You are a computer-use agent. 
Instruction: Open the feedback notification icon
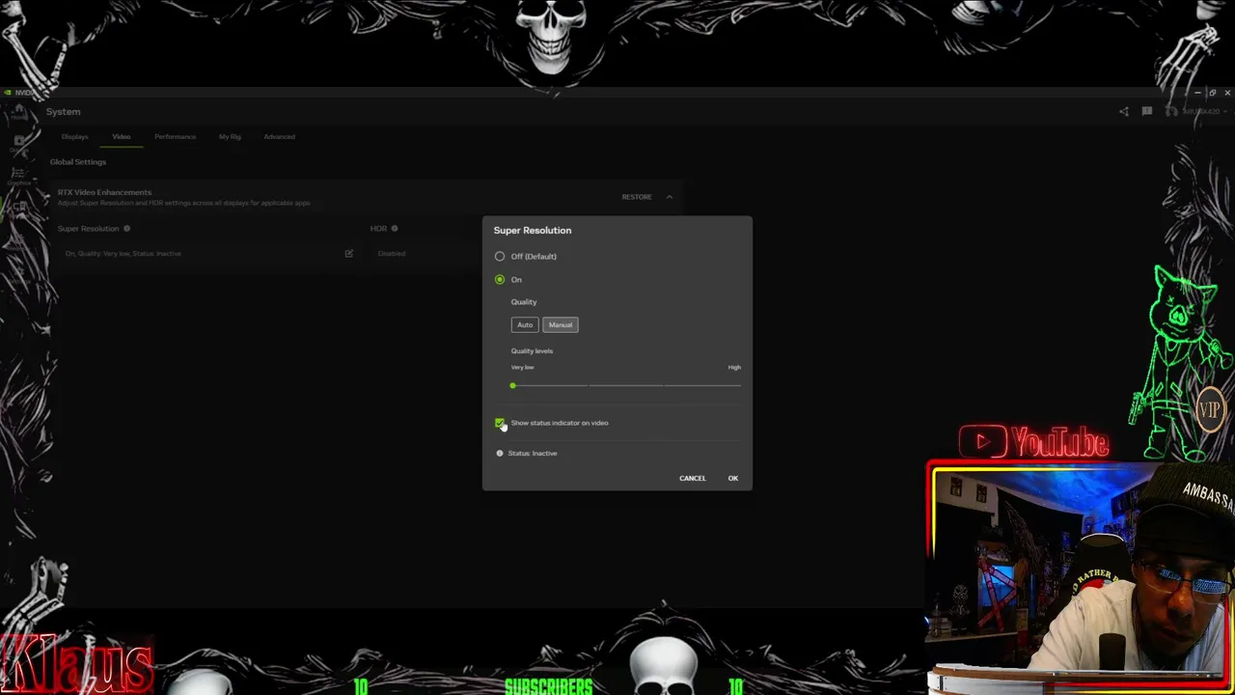click(1146, 112)
